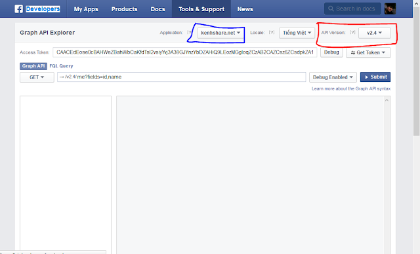Click the Search in docs field
Image resolution: width=420 pixels, height=254 pixels.
coord(352,9)
